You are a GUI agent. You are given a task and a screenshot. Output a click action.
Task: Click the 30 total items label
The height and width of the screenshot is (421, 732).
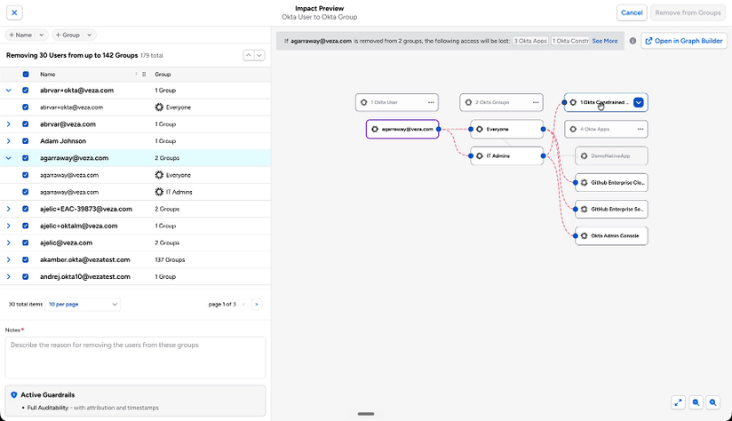pos(25,305)
